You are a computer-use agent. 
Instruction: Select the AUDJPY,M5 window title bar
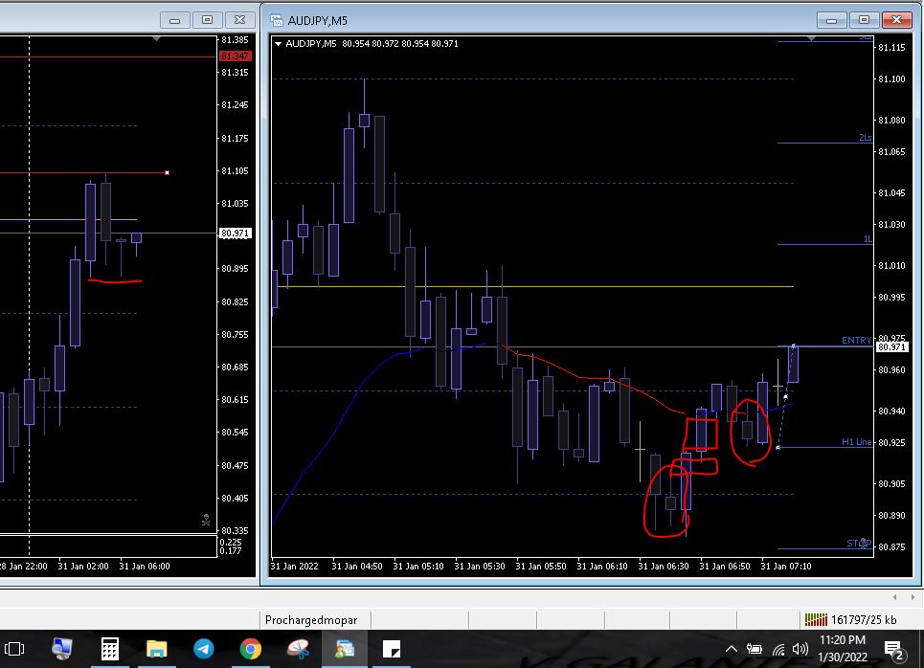(536, 20)
